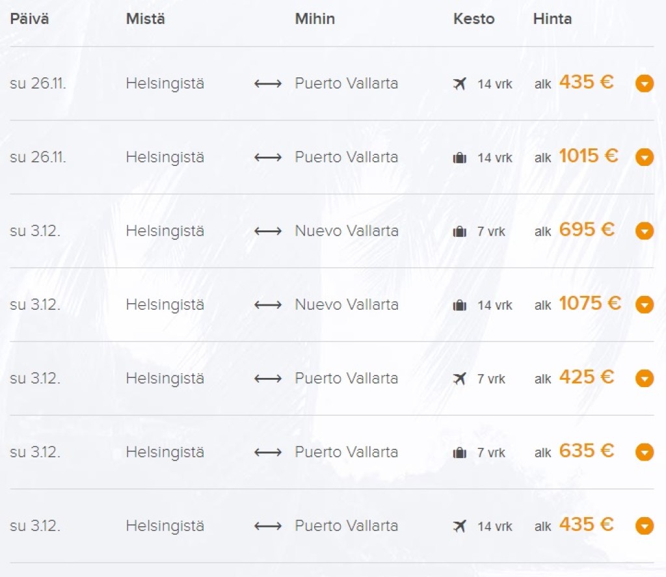Click the suitcase icon in the 1075 € row

tap(460, 306)
